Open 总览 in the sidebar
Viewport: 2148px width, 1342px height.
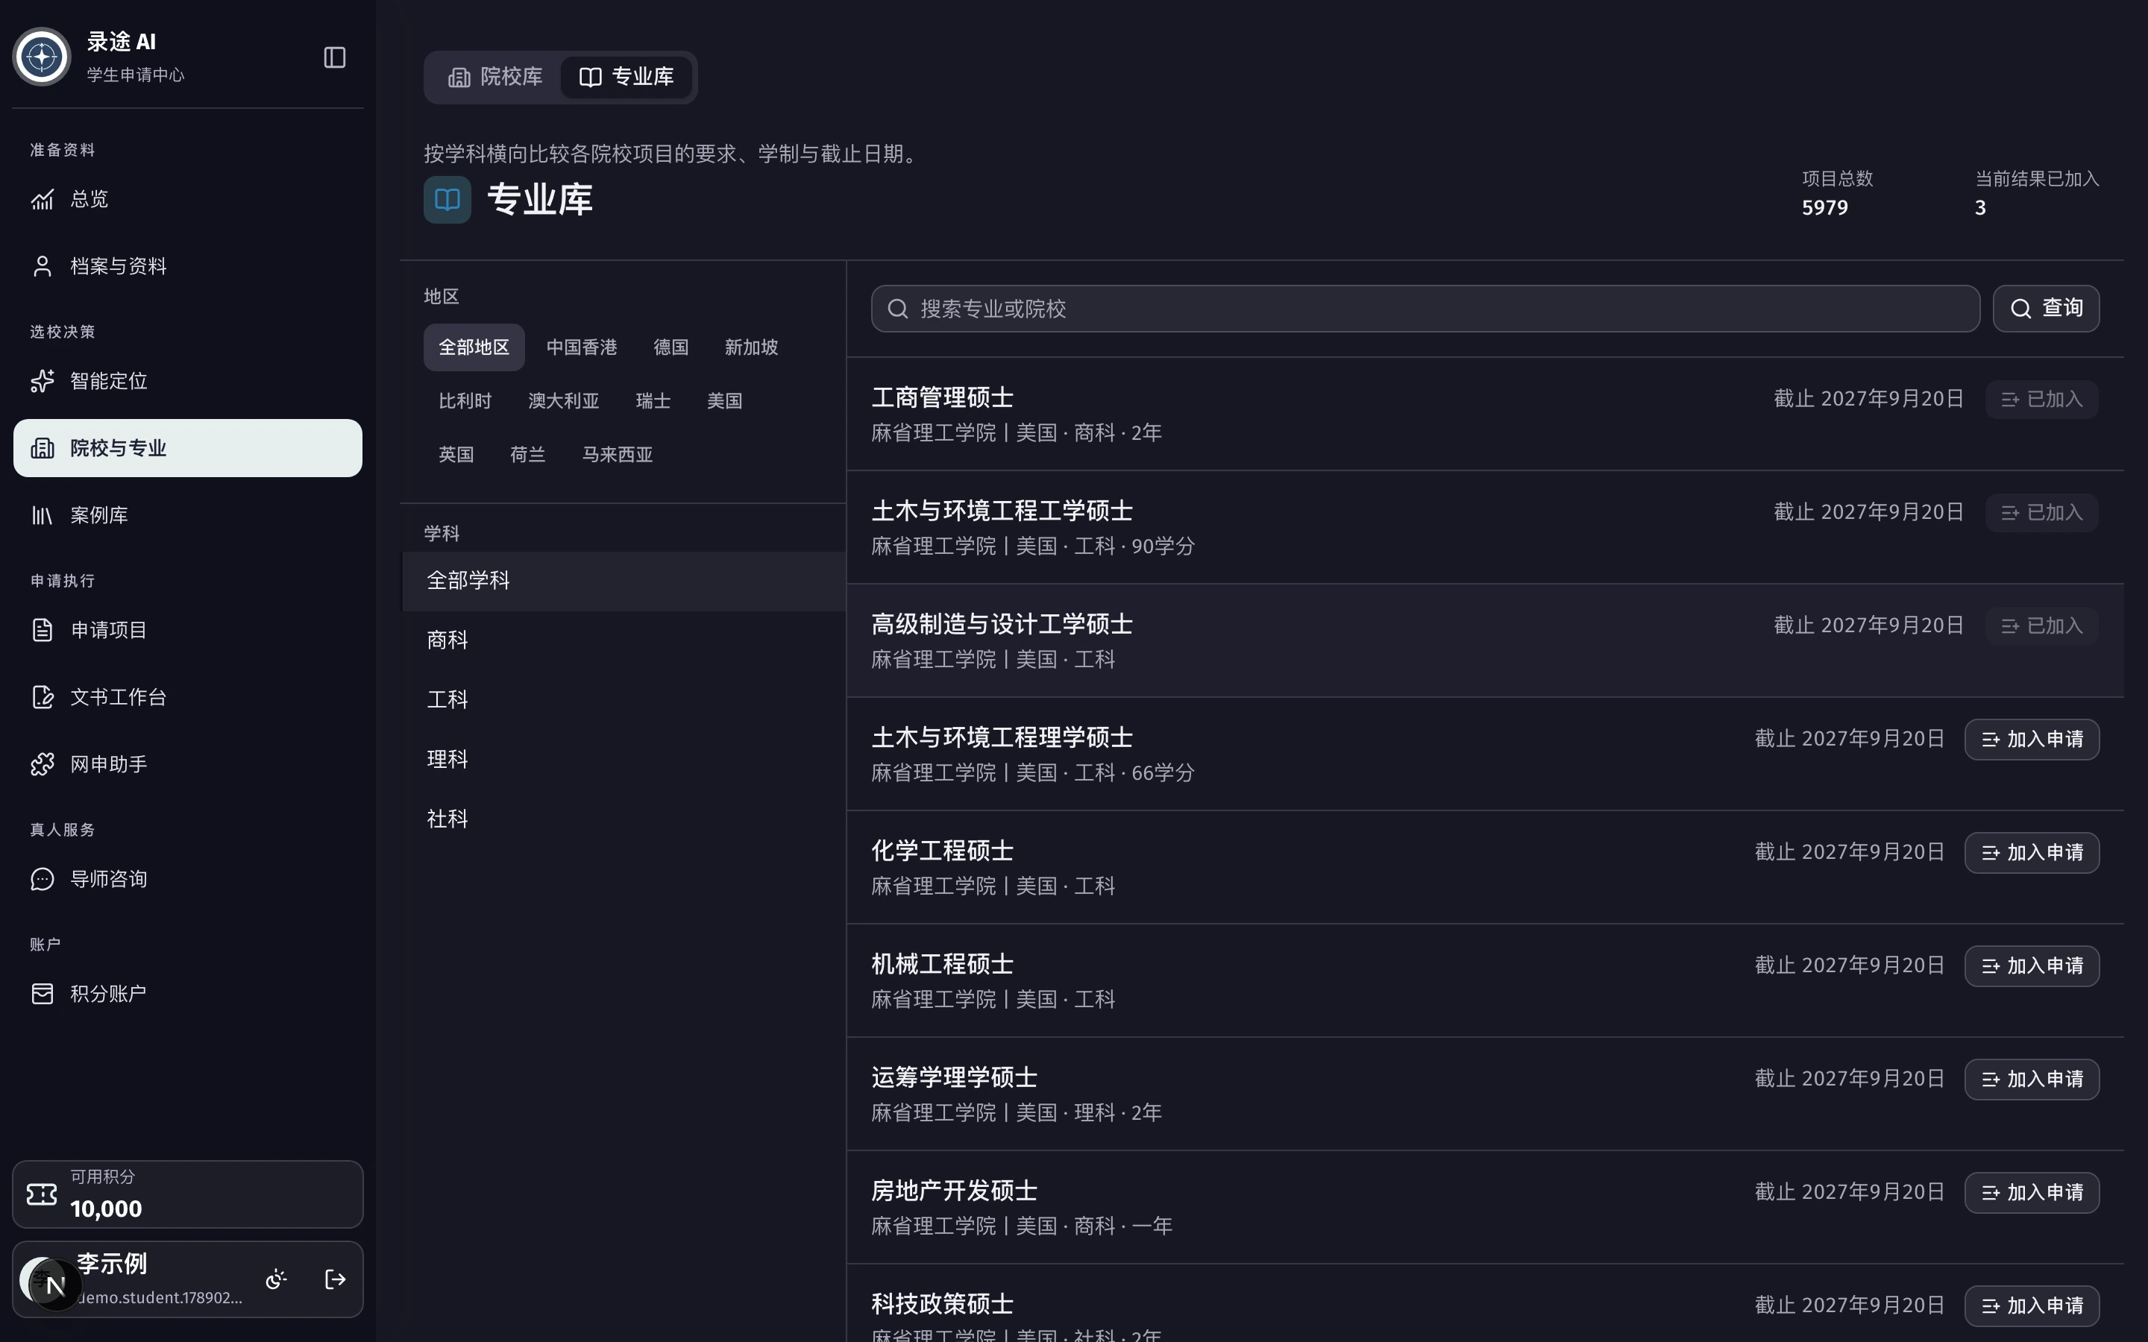pos(187,199)
